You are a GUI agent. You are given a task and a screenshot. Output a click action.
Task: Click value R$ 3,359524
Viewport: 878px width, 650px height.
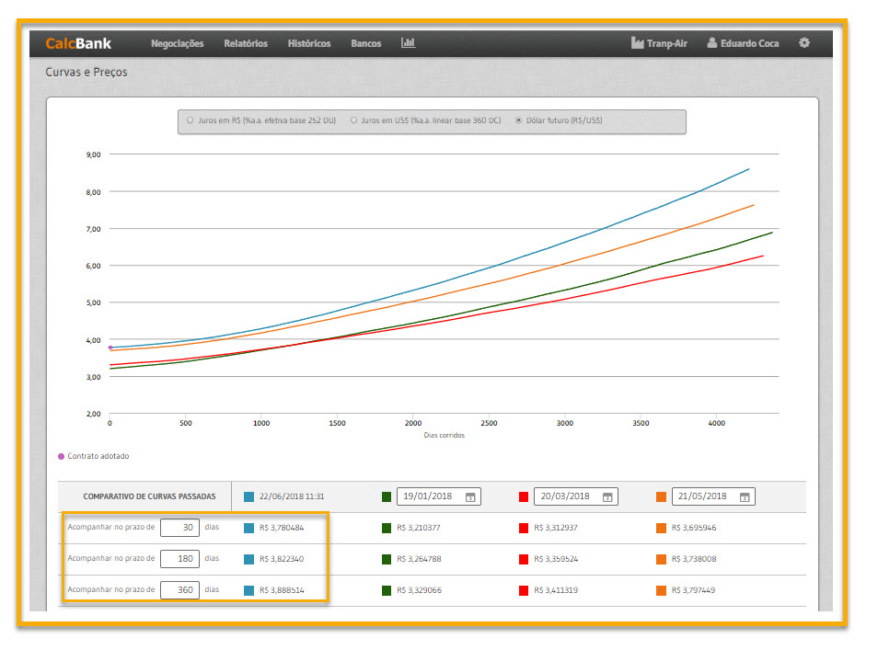[x=556, y=559]
